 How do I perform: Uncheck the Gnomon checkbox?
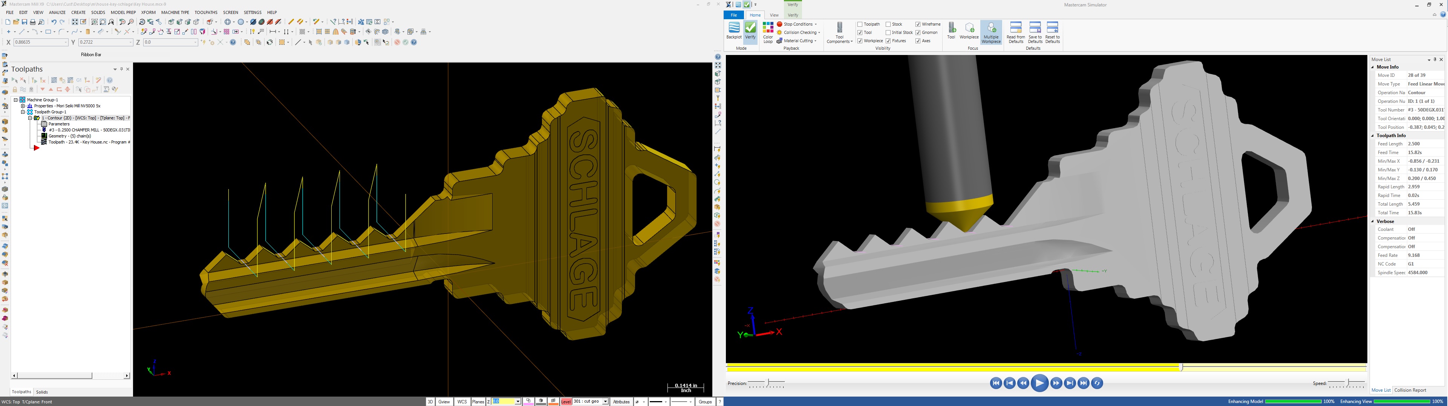918,32
